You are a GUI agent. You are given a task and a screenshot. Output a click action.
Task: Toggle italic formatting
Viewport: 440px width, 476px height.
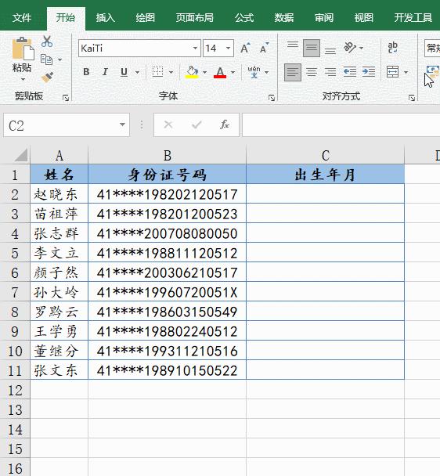pyautogui.click(x=105, y=72)
